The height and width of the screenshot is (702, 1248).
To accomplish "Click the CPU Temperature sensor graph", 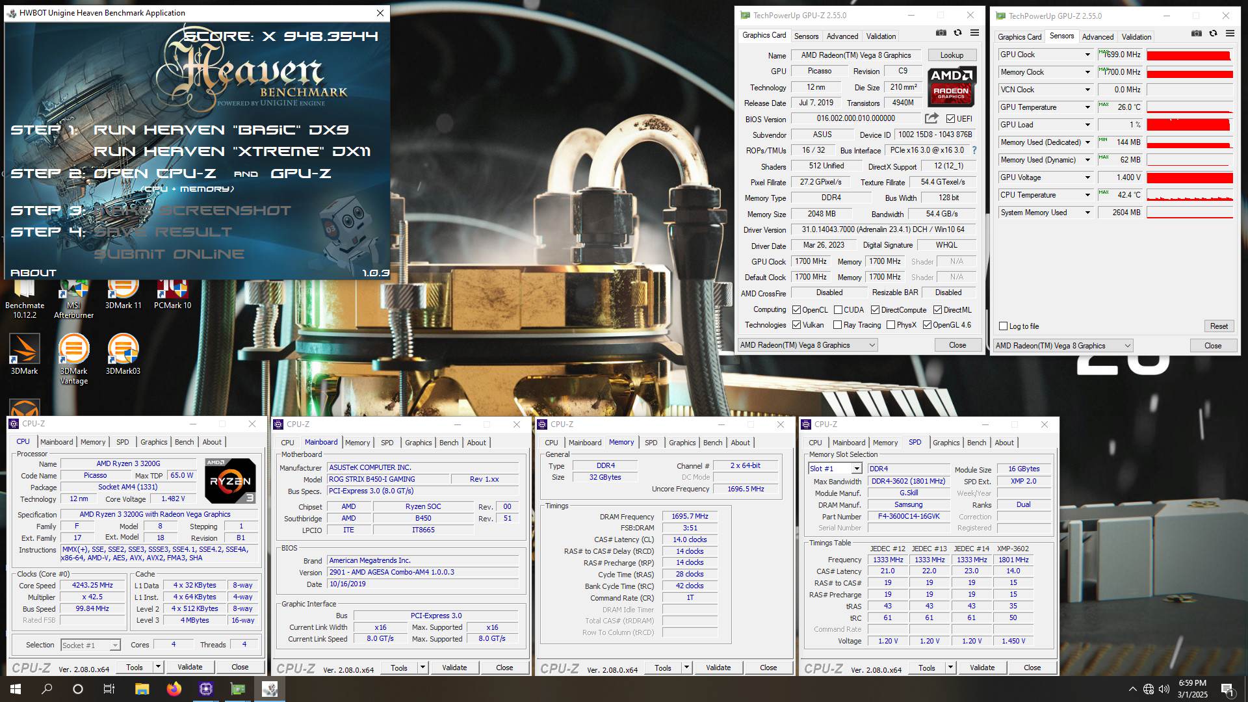I will 1189,195.
